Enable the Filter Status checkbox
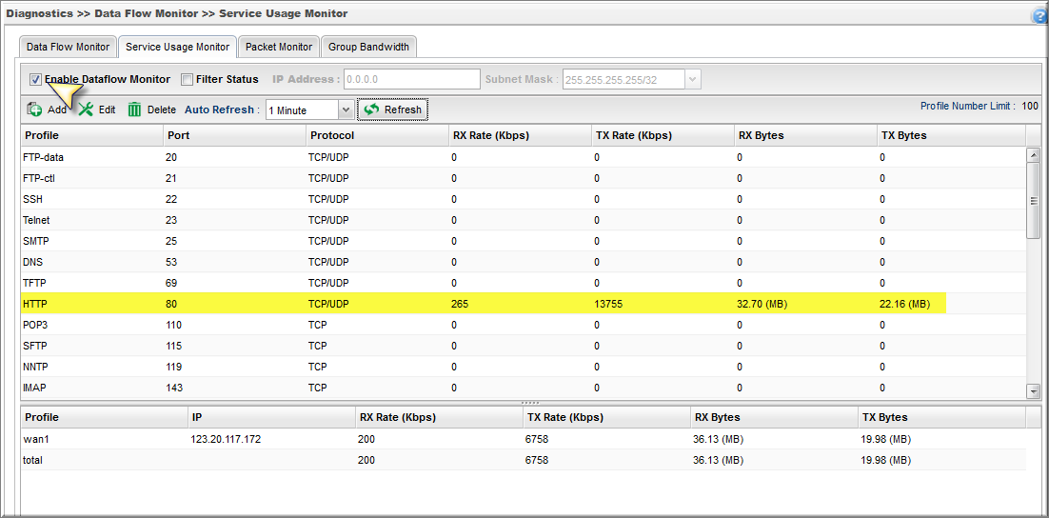Screen dimensions: 1049x518 [187, 80]
